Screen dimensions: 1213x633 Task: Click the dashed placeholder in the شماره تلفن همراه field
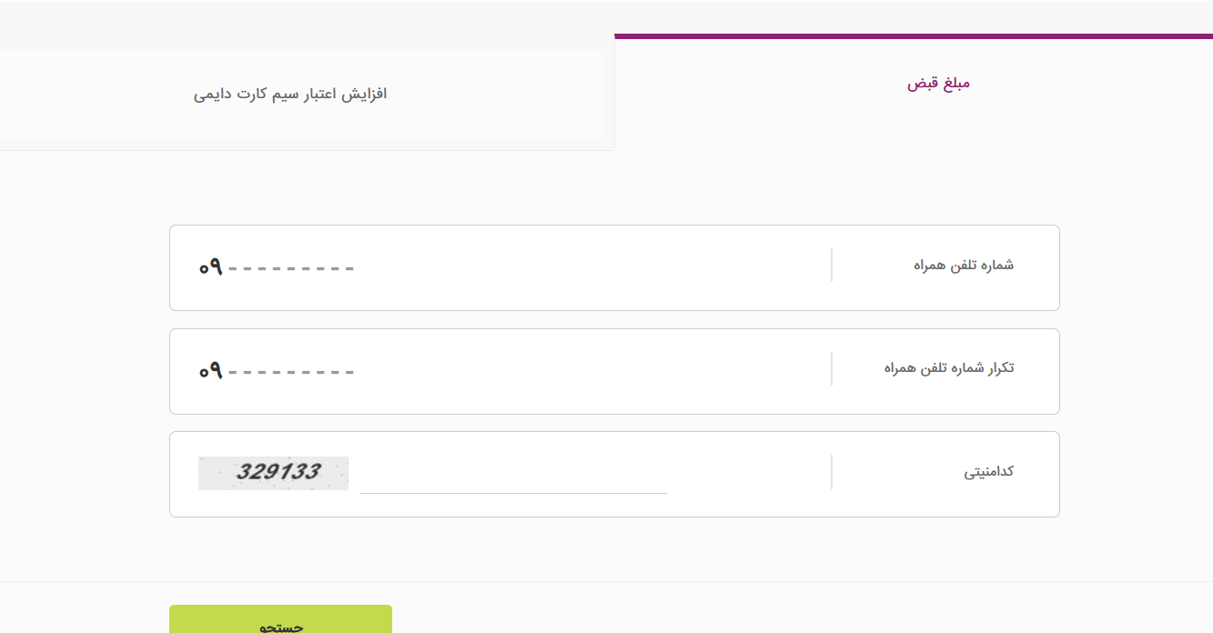(x=291, y=268)
